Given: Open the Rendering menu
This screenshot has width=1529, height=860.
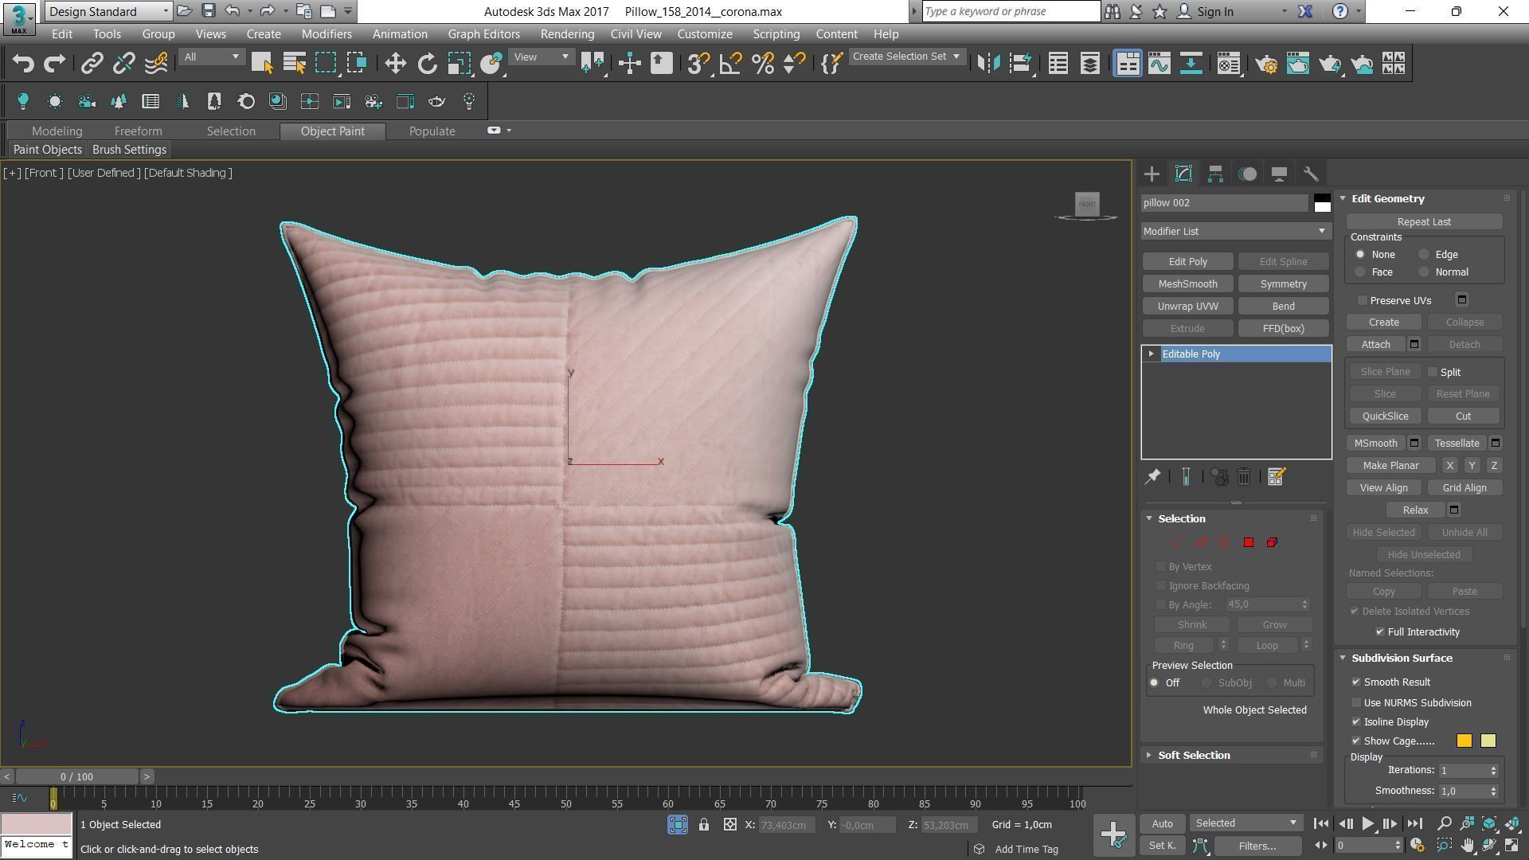Looking at the screenshot, I should [x=567, y=34].
